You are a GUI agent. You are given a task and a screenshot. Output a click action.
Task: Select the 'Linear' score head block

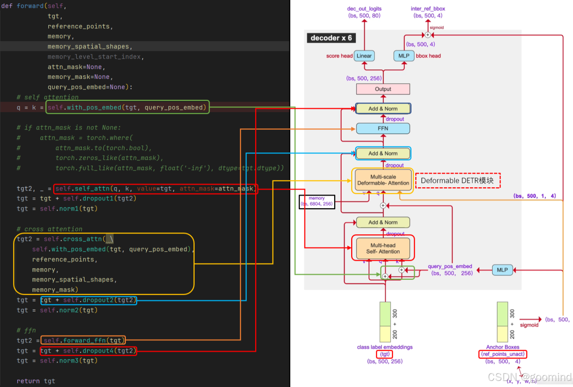[364, 56]
